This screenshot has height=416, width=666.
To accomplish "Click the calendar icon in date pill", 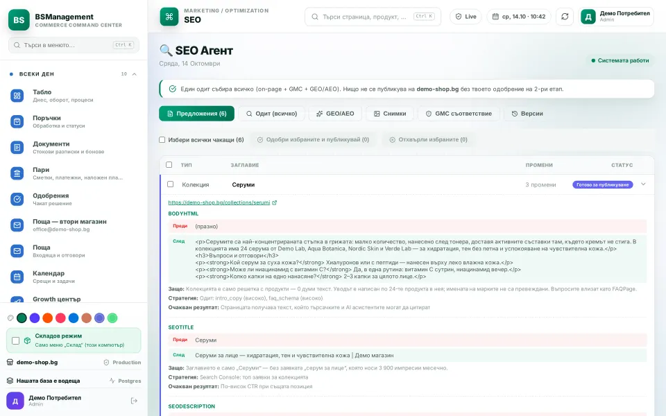I will point(495,17).
